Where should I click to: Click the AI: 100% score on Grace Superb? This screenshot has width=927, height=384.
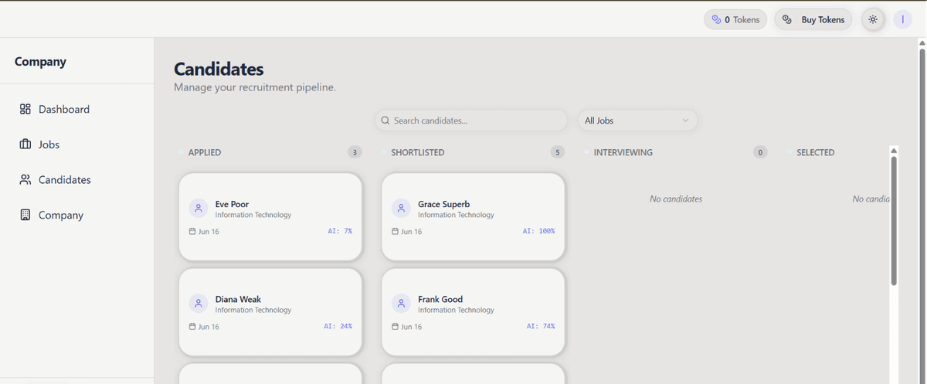[x=538, y=231]
